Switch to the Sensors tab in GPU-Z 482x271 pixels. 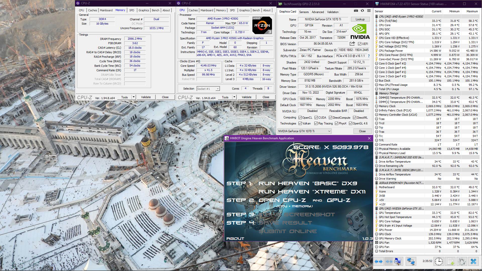304,12
